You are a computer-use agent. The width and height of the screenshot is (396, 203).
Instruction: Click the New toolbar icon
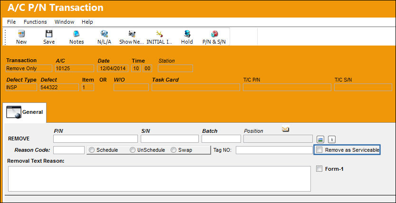21,34
